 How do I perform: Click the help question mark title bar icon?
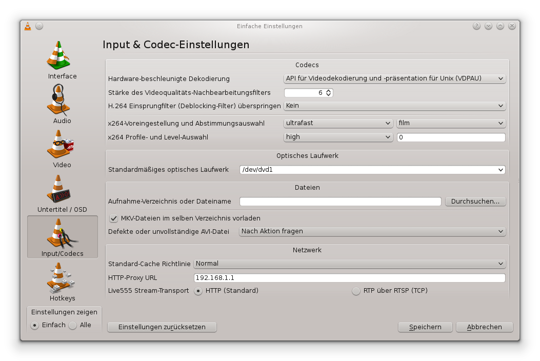tap(476, 26)
